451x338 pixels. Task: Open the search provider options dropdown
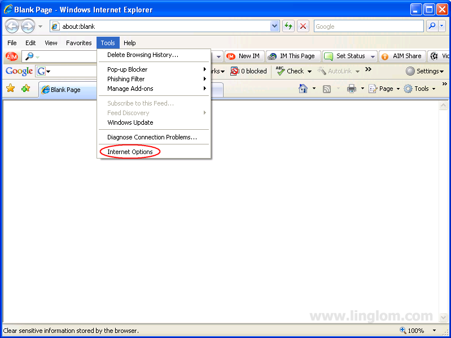442,26
